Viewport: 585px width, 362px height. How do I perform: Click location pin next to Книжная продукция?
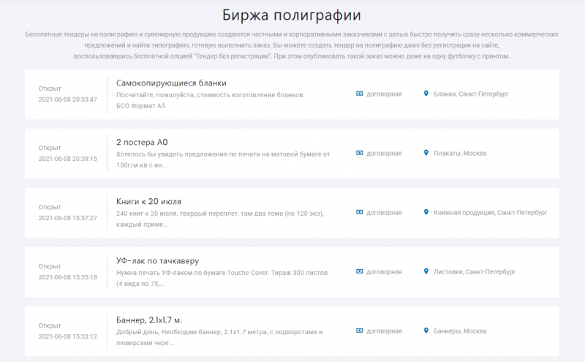(x=426, y=213)
